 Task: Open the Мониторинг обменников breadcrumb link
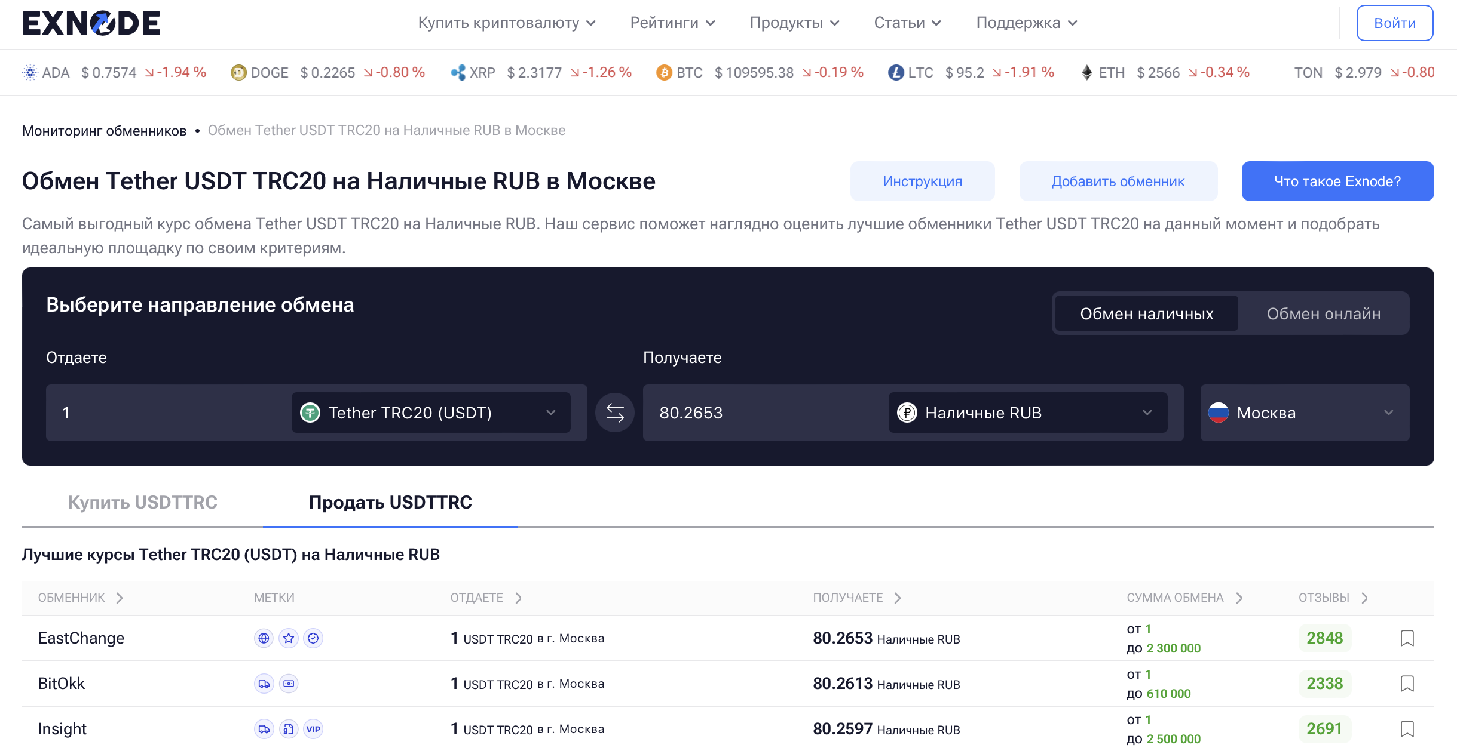[x=103, y=130]
